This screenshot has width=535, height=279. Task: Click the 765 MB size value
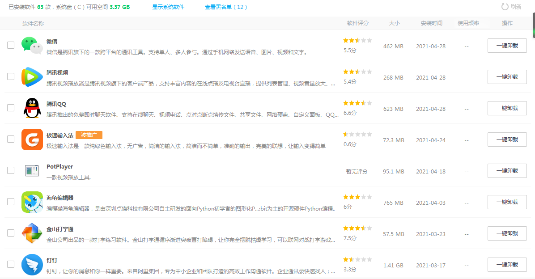pos(393,203)
